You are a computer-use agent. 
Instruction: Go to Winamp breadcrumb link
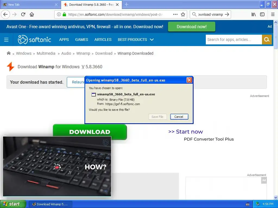[x=83, y=53]
